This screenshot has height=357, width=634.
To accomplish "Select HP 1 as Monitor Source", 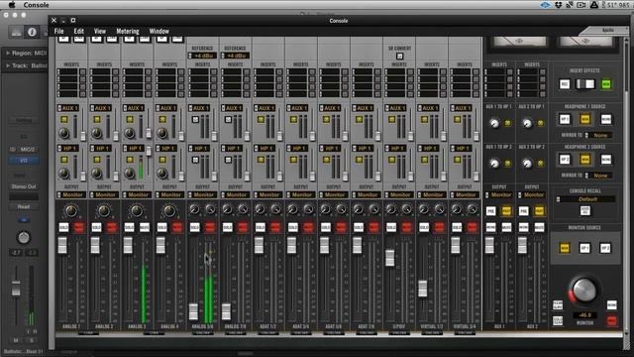I will tap(584, 248).
